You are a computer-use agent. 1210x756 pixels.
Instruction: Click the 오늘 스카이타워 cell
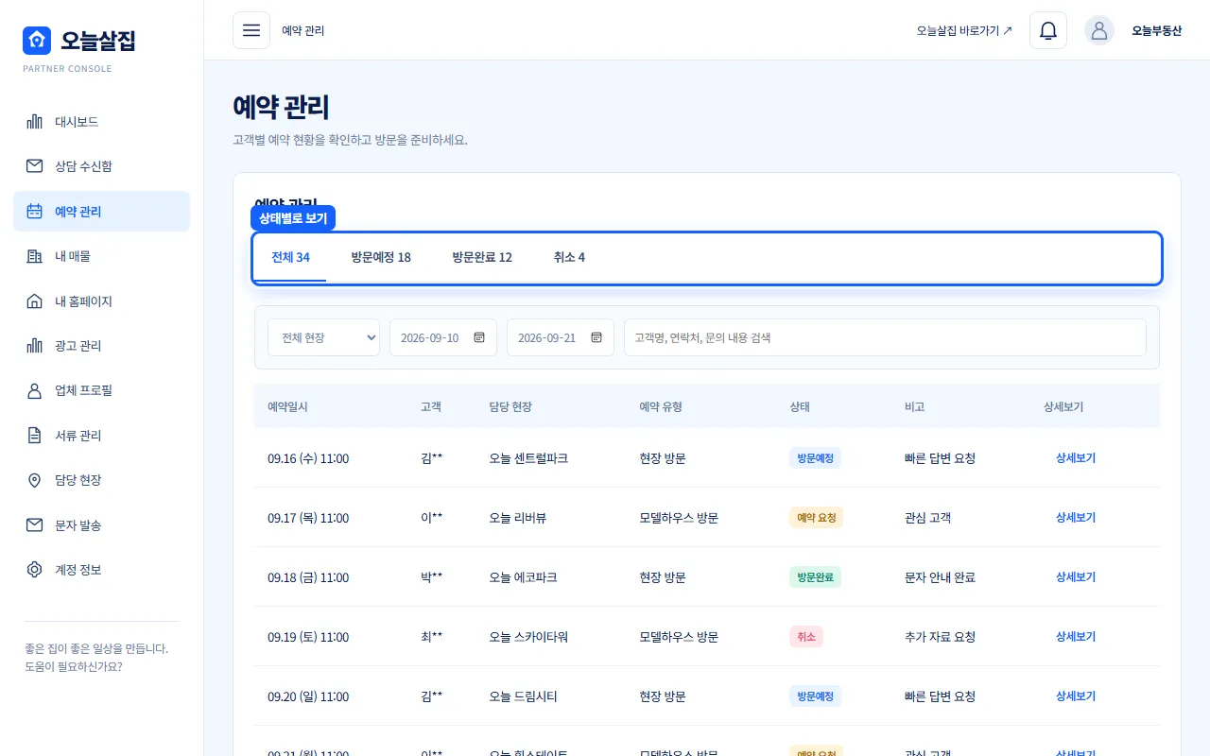pos(528,637)
